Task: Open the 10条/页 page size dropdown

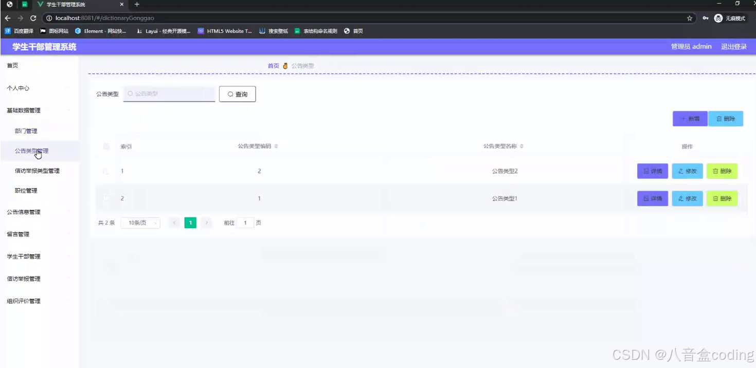Action: point(140,223)
